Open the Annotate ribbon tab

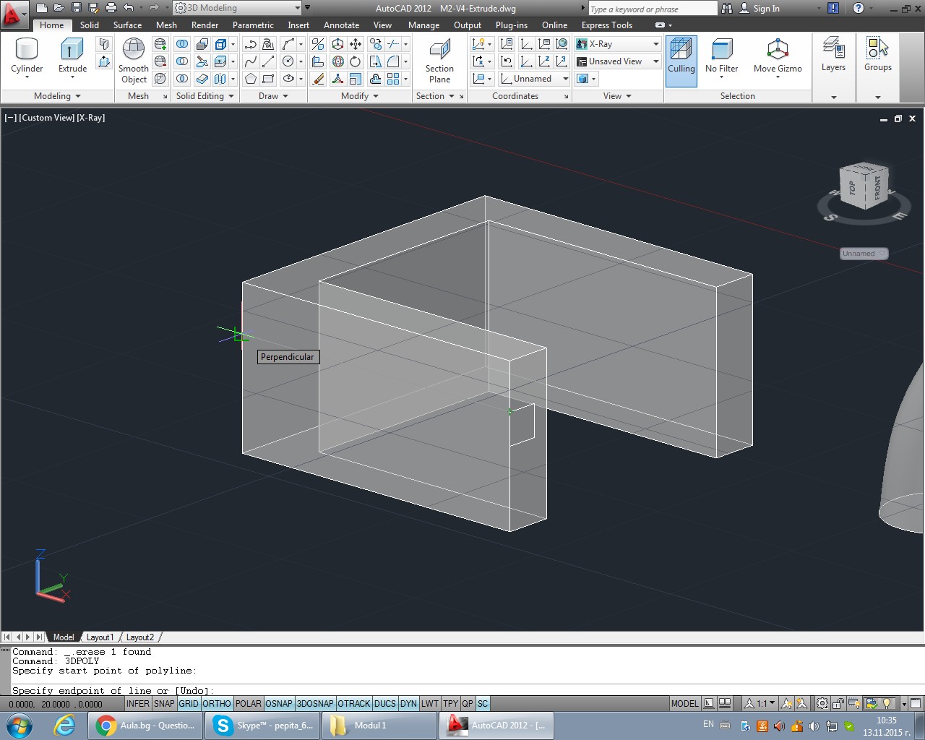[x=341, y=25]
